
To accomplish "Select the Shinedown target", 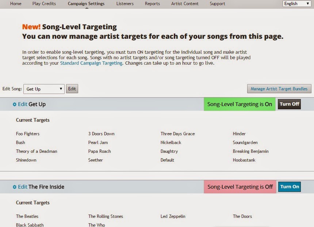I will point(26,160).
